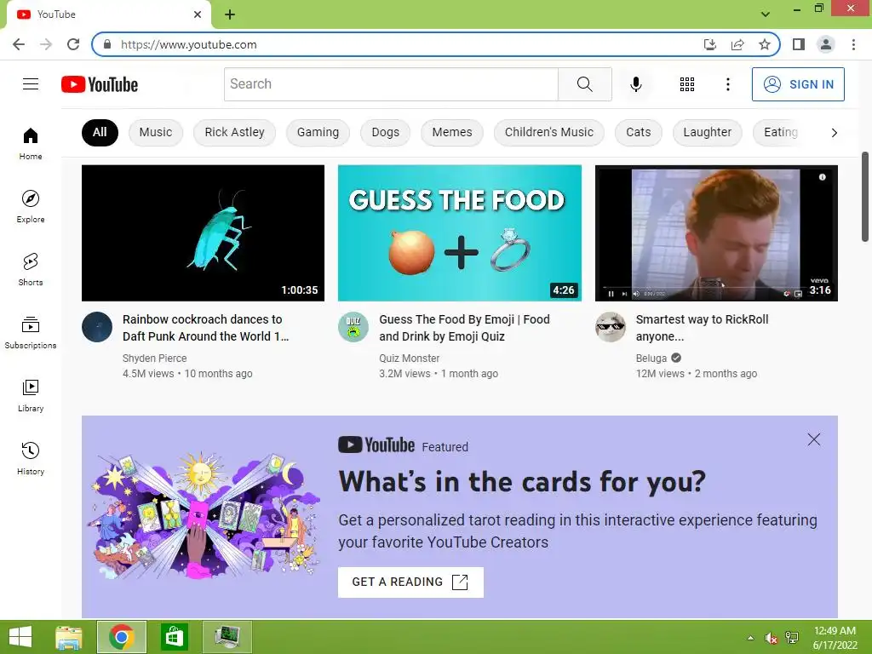Dismiss the featured tarot banner
Screen dimensions: 872x654
click(x=813, y=439)
